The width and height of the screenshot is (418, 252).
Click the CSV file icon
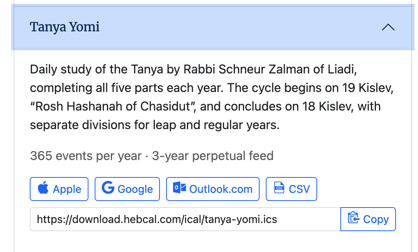pos(279,188)
